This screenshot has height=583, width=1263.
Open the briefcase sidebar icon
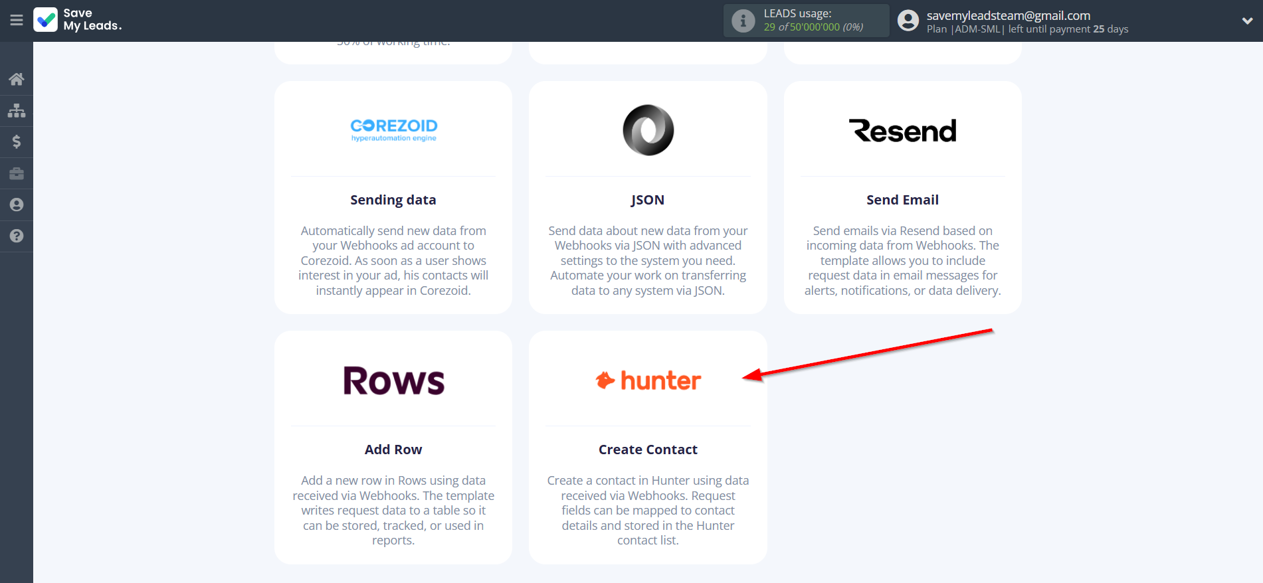[x=17, y=173]
